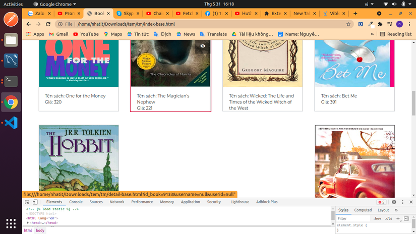Viewport: 416px width, 234px height.
Task: Open the Maps bookmark
Action: coord(113,34)
